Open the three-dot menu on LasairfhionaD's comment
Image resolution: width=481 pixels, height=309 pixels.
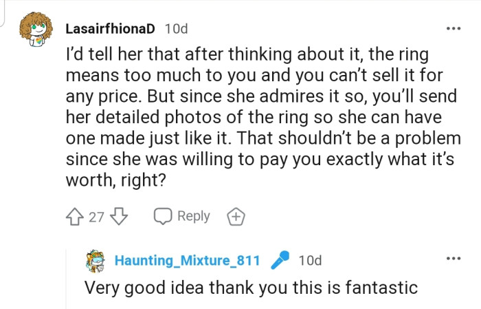click(x=454, y=29)
